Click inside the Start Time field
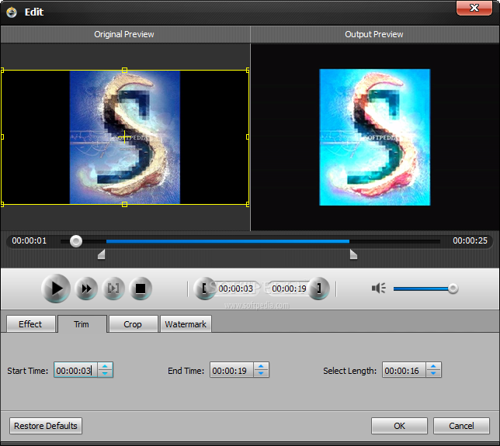This screenshot has width=500, height=446. [x=76, y=370]
